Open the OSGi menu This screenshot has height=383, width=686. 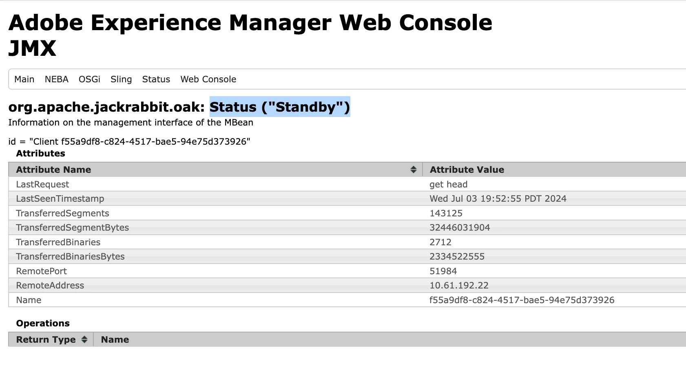coord(89,79)
